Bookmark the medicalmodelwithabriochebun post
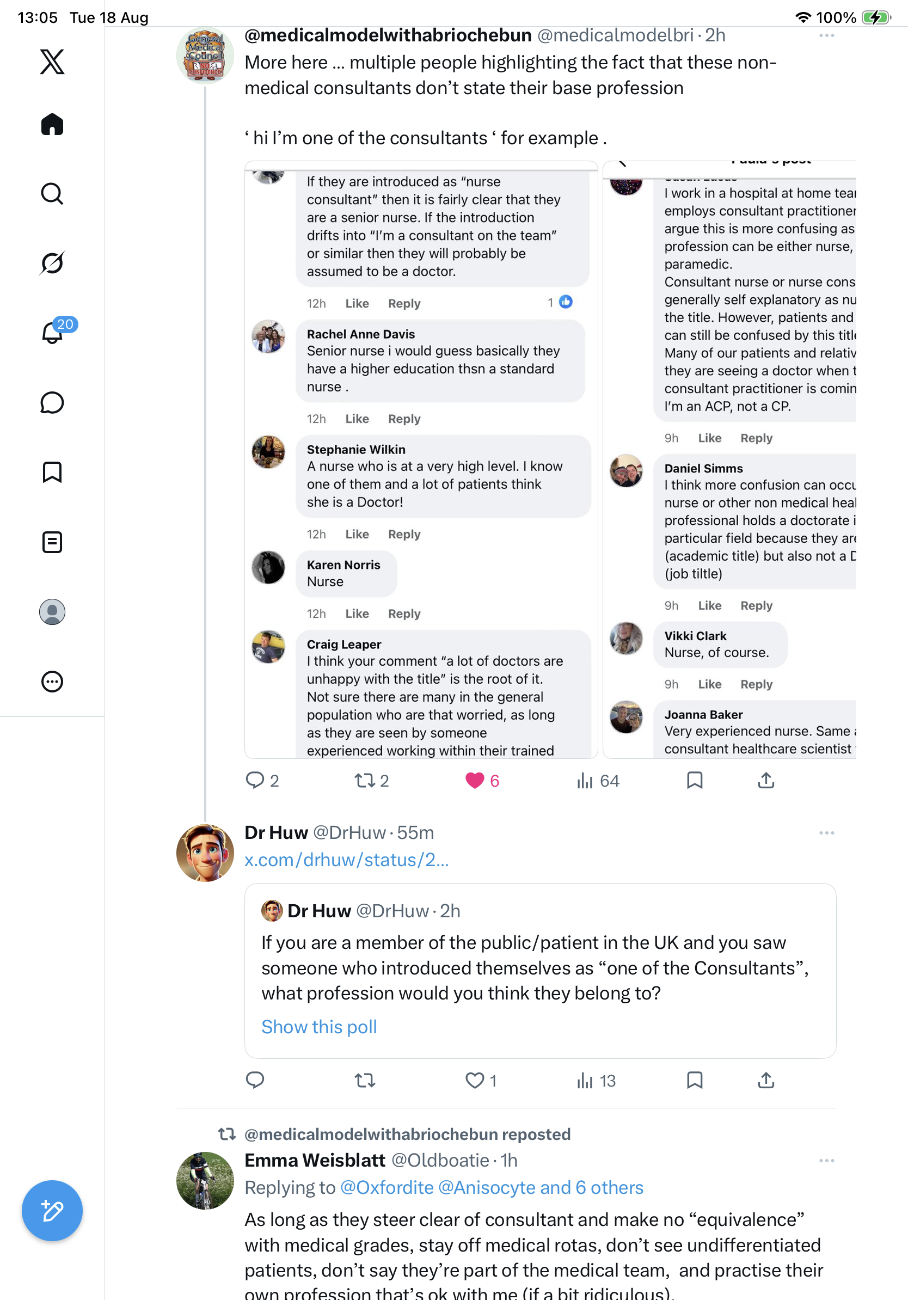 point(695,780)
